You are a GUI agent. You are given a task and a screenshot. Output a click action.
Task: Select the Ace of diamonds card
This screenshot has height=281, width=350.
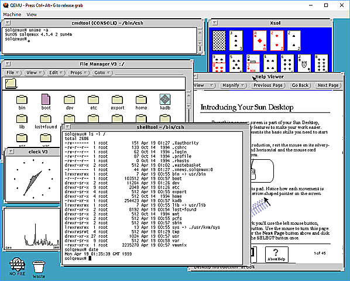[260, 40]
